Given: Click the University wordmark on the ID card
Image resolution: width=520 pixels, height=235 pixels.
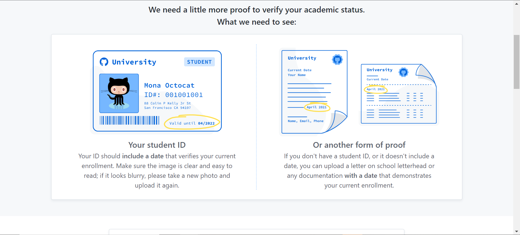Looking at the screenshot, I should coord(134,62).
